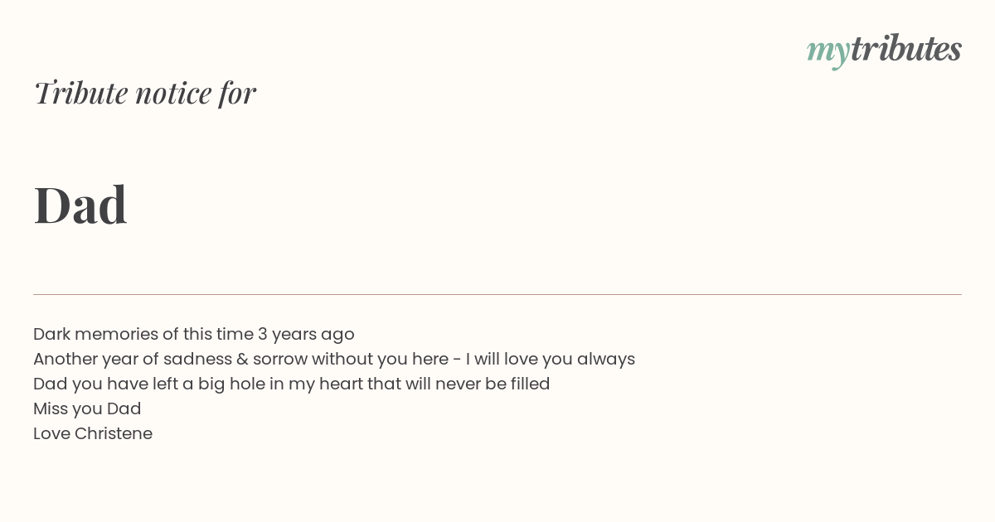This screenshot has height=522, width=995.
Task: Click the word "Love" before Christene
Action: coord(51,433)
